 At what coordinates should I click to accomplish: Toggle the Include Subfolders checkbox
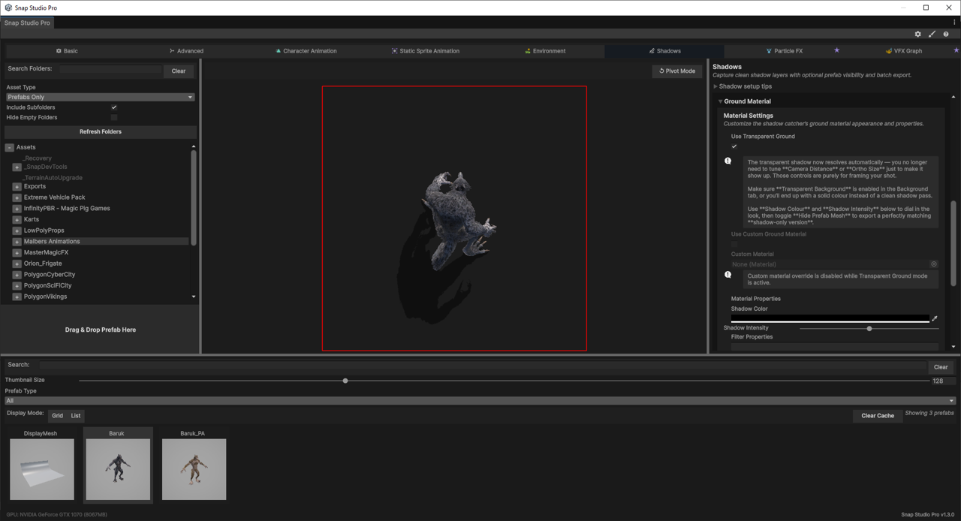pyautogui.click(x=114, y=107)
